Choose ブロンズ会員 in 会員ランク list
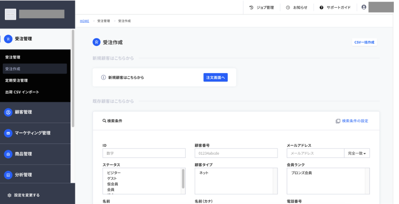The height and width of the screenshot is (204, 399). pos(301,173)
